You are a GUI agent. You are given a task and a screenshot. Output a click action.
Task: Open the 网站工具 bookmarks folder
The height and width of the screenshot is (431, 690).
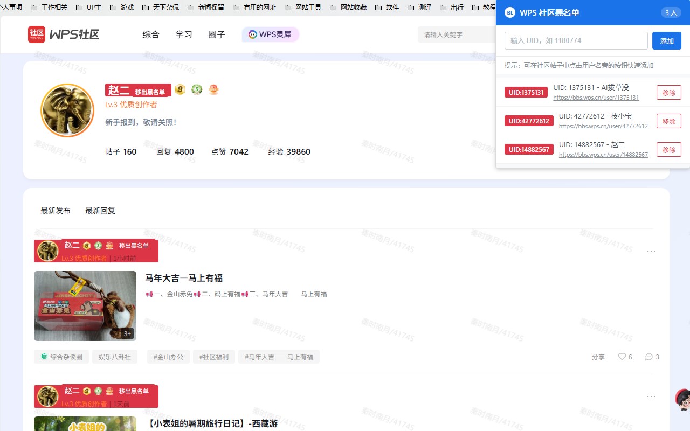(303, 8)
